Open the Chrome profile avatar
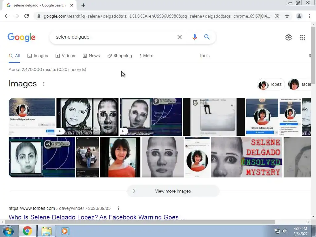 pos(299,16)
